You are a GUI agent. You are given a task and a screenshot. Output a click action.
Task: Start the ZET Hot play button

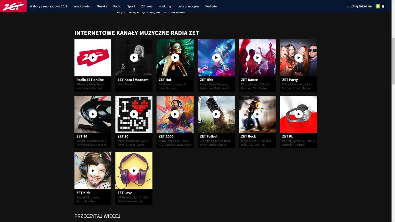pyautogui.click(x=175, y=58)
